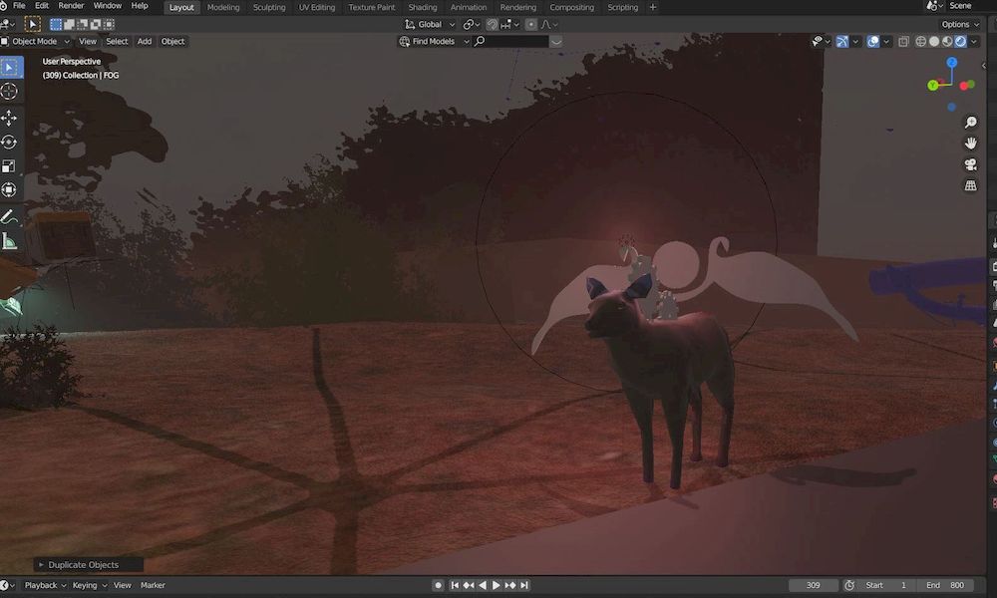Open the Render menu
This screenshot has width=997, height=598.
tap(71, 6)
